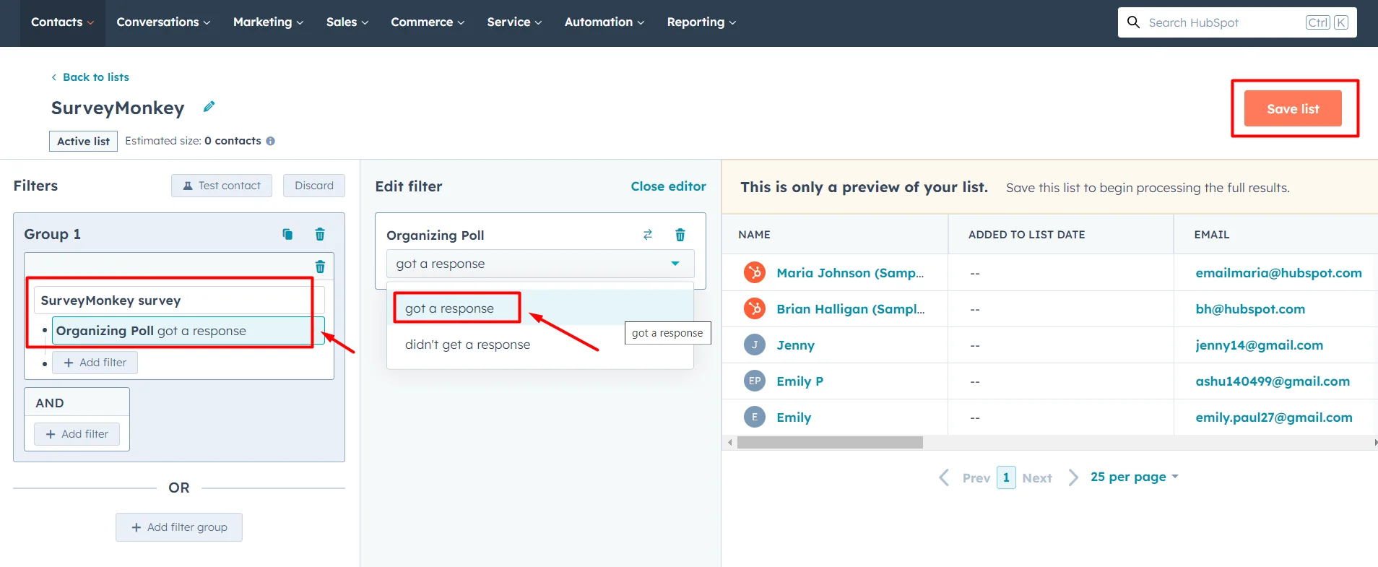Click the Back to lists chevron icon
The image size is (1378, 567).
coord(53,77)
